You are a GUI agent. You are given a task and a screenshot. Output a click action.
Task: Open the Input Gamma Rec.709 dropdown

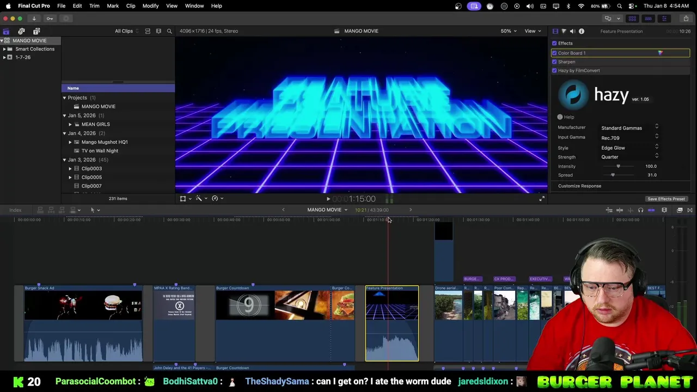pos(630,138)
